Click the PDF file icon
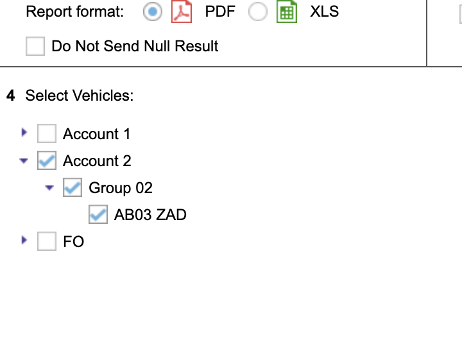Image resolution: width=462 pixels, height=349 pixels. click(x=182, y=12)
